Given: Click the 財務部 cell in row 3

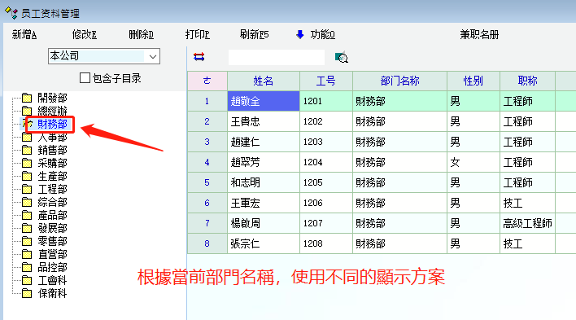Looking at the screenshot, I should coord(399,142).
